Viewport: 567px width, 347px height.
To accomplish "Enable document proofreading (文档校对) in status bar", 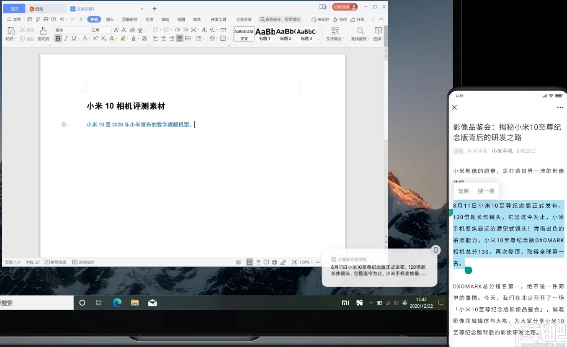I will click(x=83, y=262).
